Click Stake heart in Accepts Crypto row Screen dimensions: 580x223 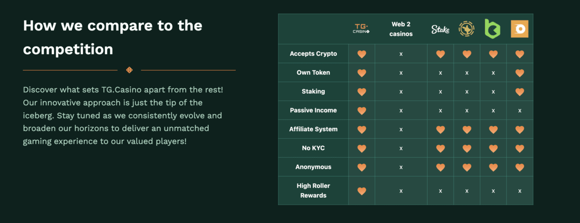440,54
